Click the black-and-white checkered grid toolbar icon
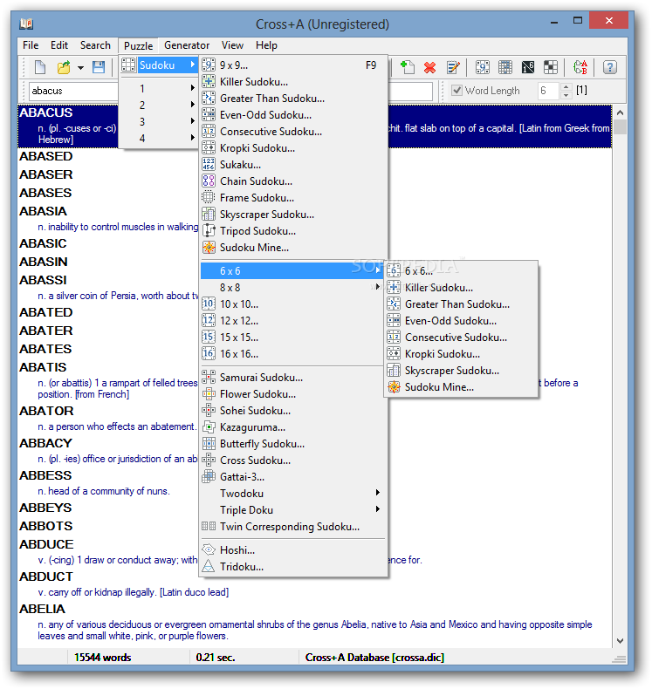652x689 pixels. pos(551,67)
